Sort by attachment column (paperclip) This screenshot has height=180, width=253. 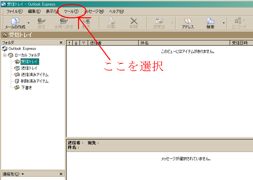click(x=76, y=43)
